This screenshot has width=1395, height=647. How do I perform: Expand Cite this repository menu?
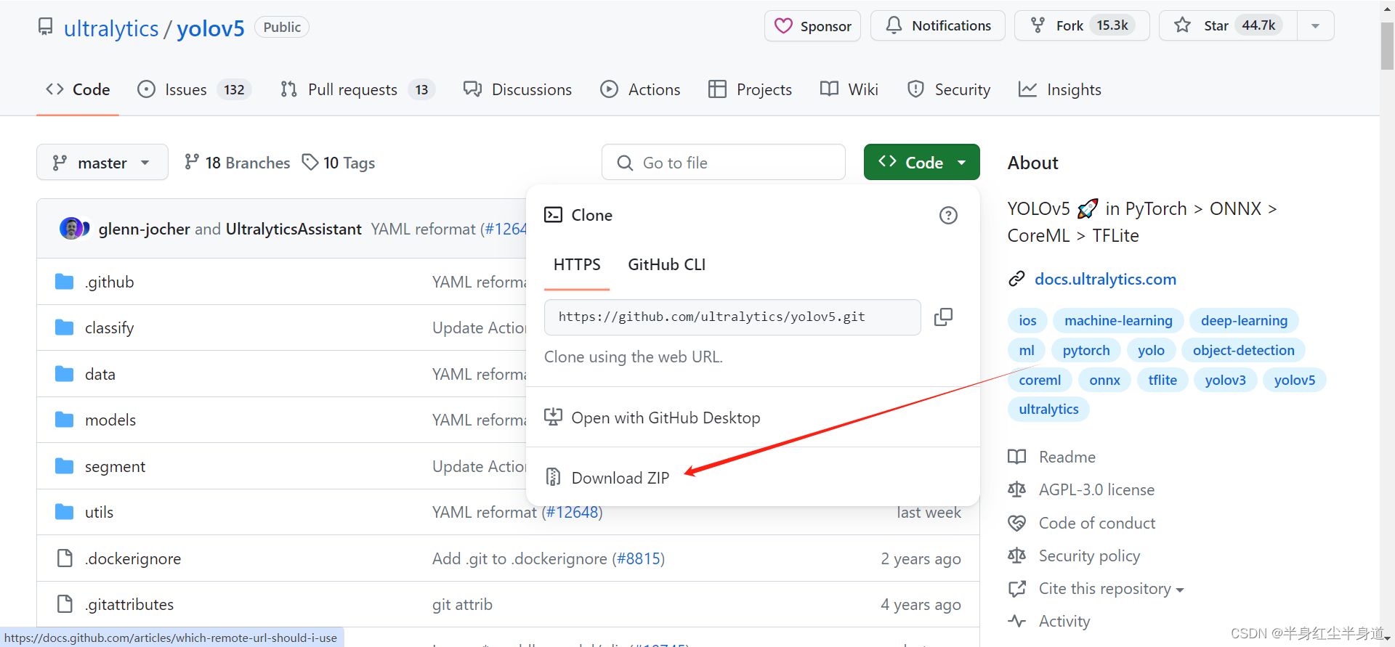1111,589
